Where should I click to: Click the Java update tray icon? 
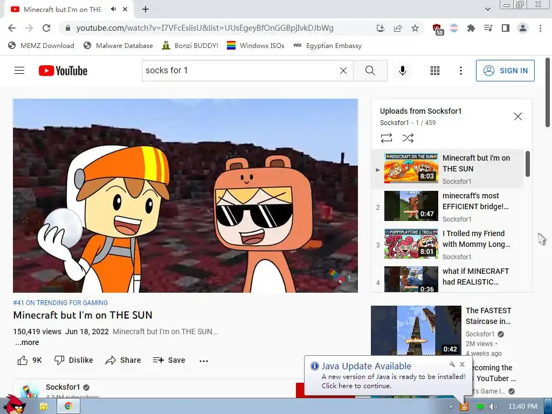click(x=464, y=406)
